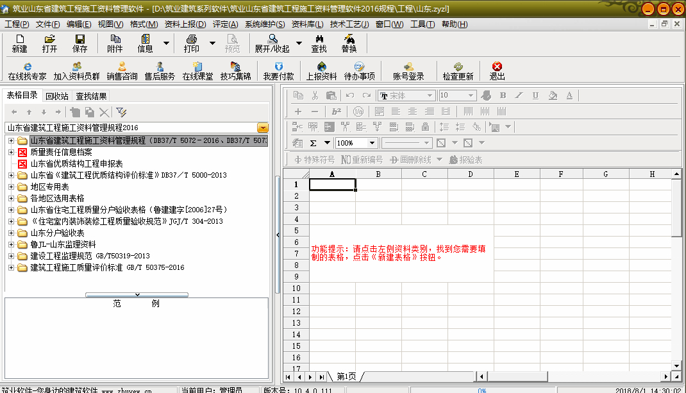This screenshot has width=686, height=393.
Task: Click the 查找 (Find) binoculars icon
Action: point(319,44)
